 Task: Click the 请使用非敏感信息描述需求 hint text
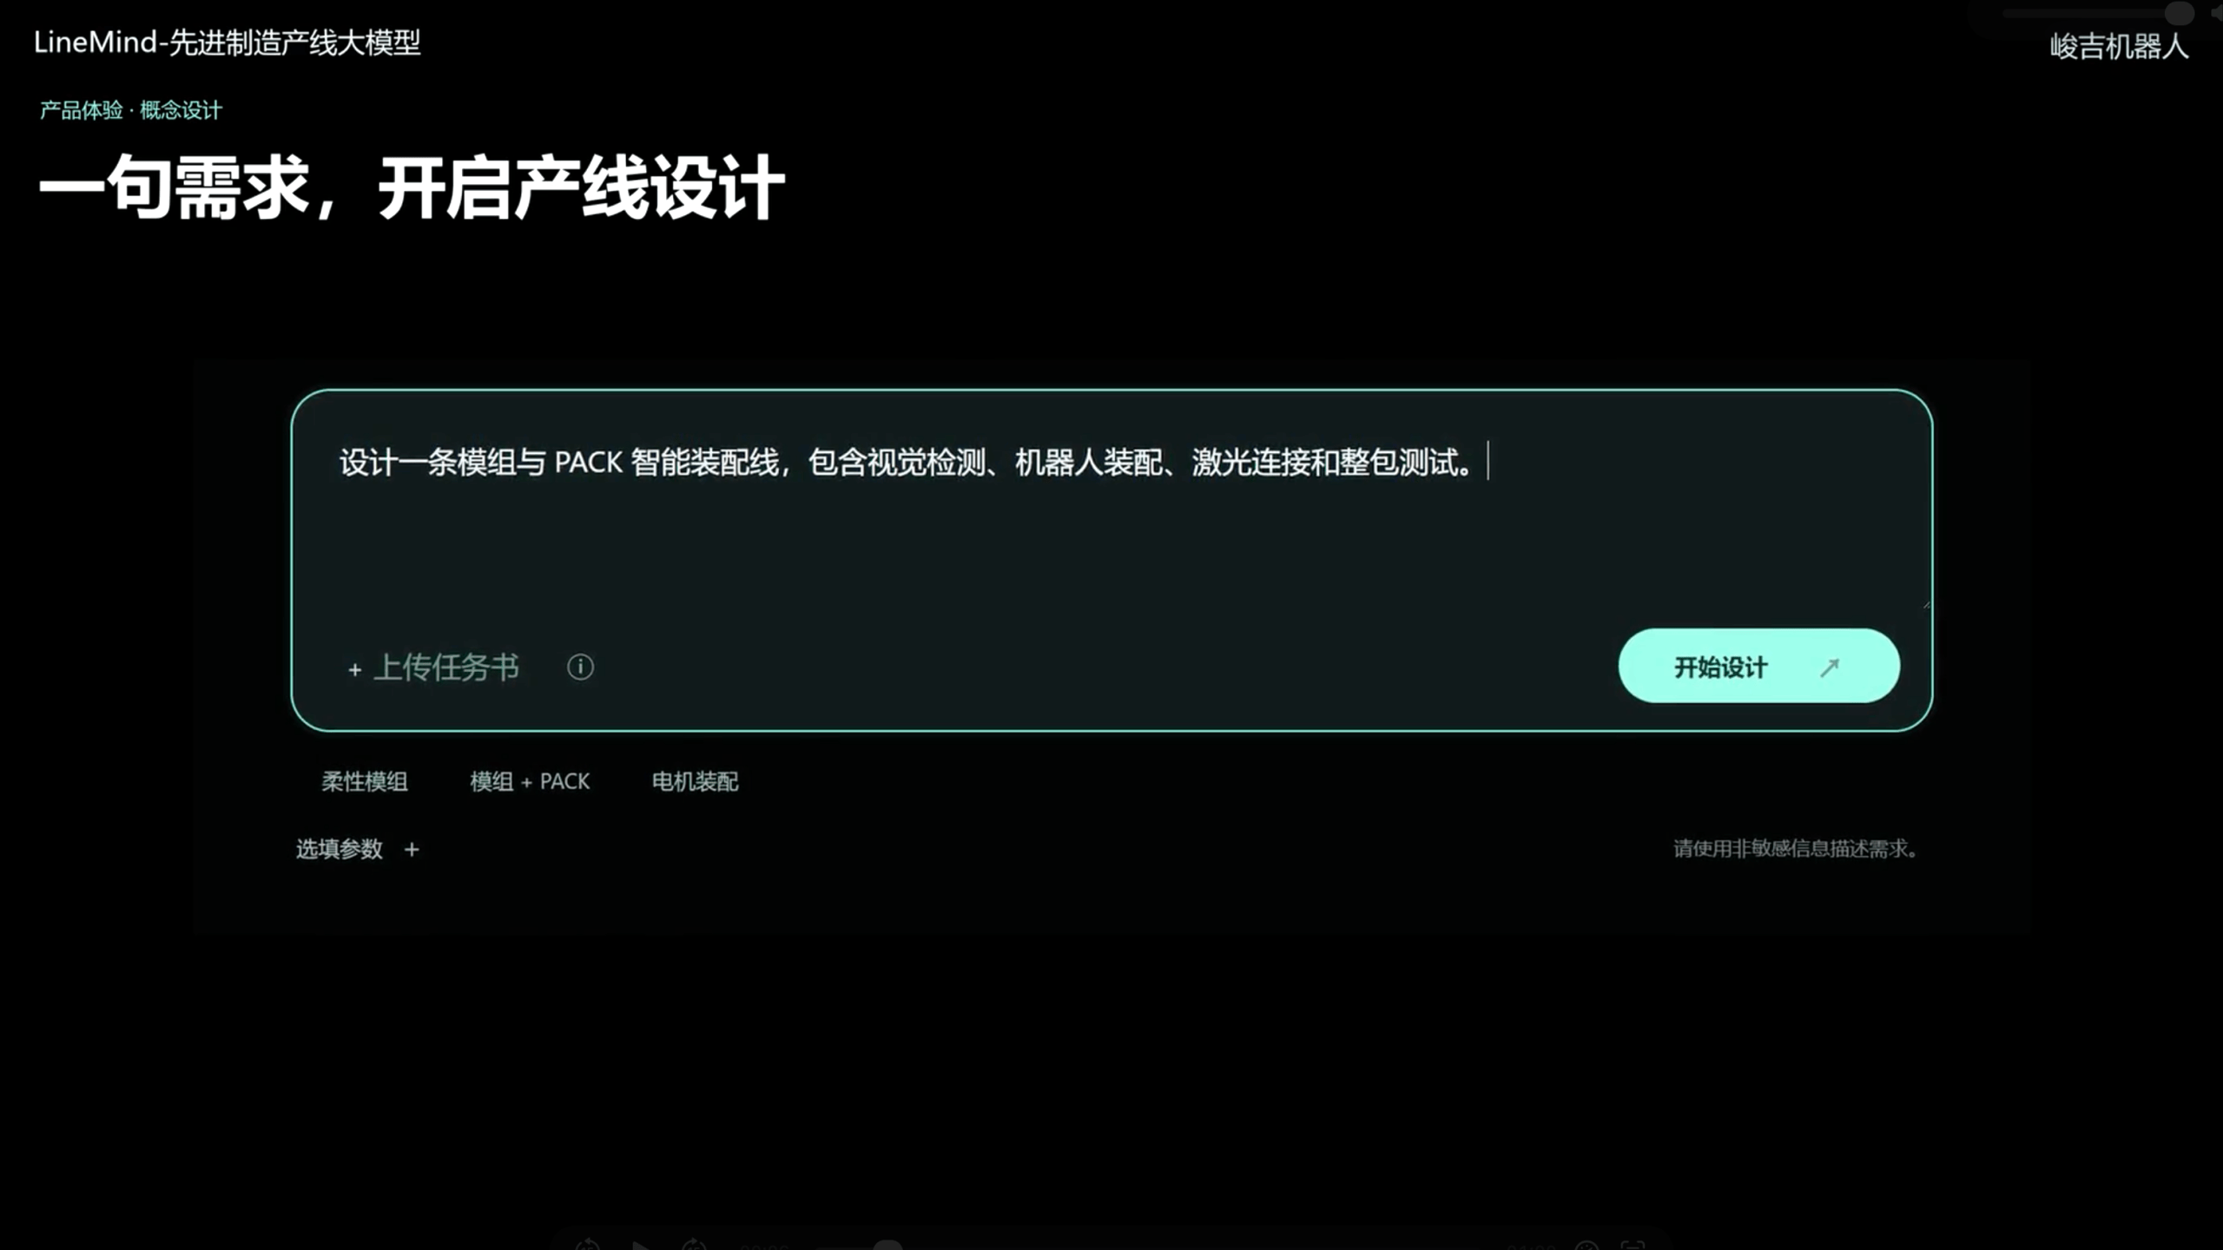1795,848
